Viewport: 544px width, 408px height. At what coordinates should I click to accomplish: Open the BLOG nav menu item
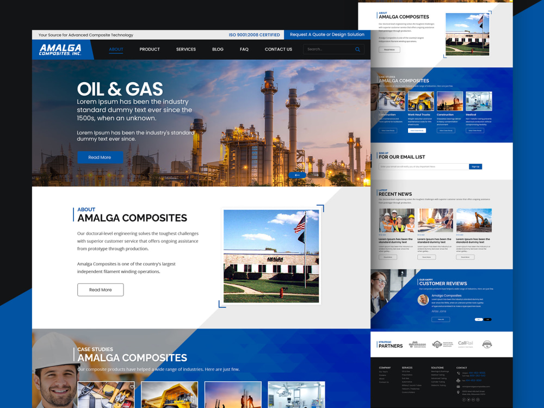point(218,50)
